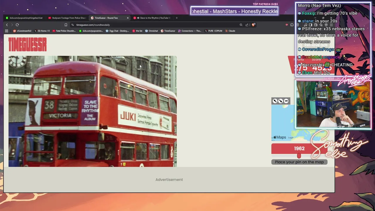Switch to the Bodycam Footage From Police tab

[x=67, y=18]
